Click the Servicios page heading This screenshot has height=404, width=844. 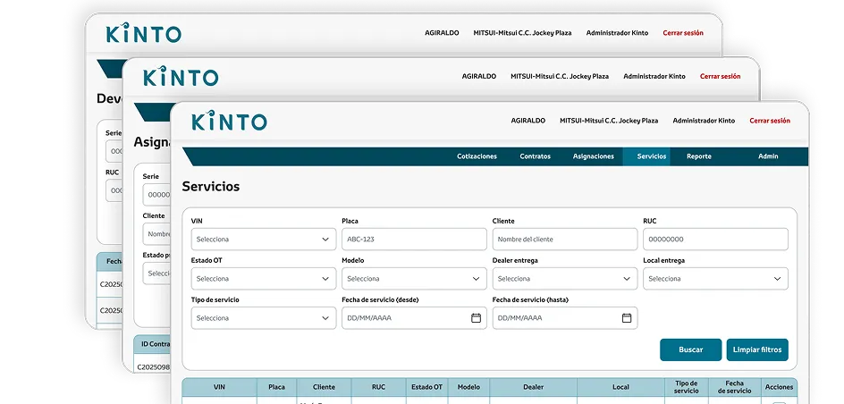click(211, 187)
